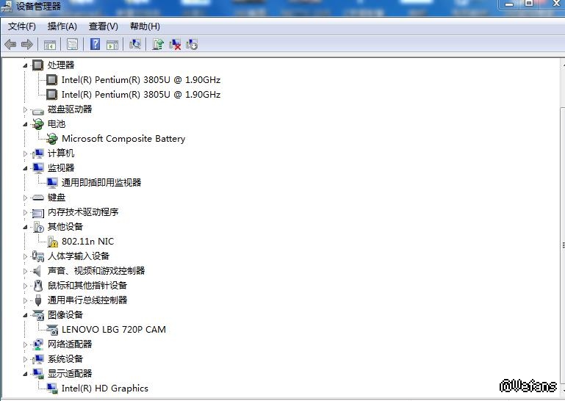Select the 人体学输入设备 category icon
Image resolution: width=565 pixels, height=401 pixels.
[37, 256]
